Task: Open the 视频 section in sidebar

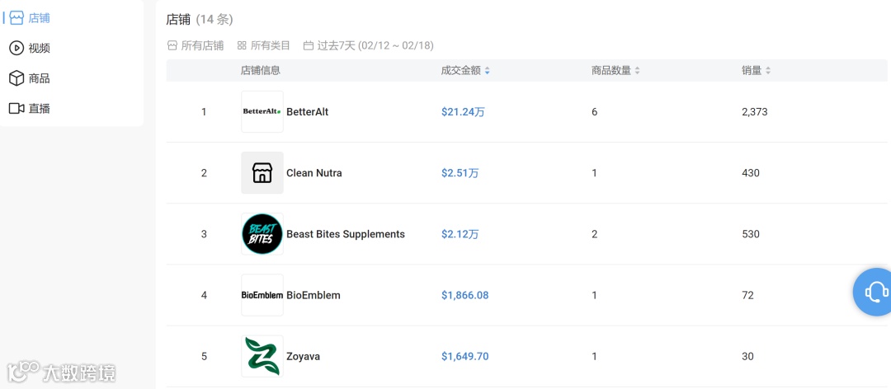Action: (x=31, y=49)
